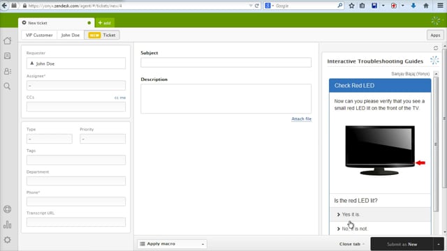This screenshot has height=251, width=447.
Task: Click Submit as New button
Action: pos(402,244)
